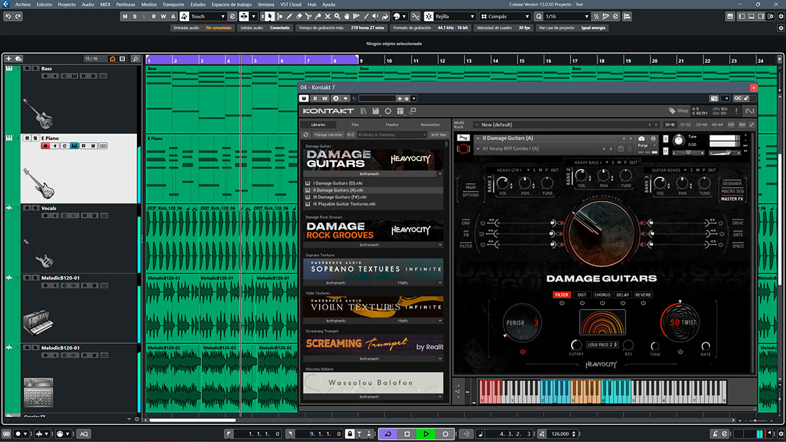
Task: Open the Rejilla snap type dropdown
Action: (455, 16)
